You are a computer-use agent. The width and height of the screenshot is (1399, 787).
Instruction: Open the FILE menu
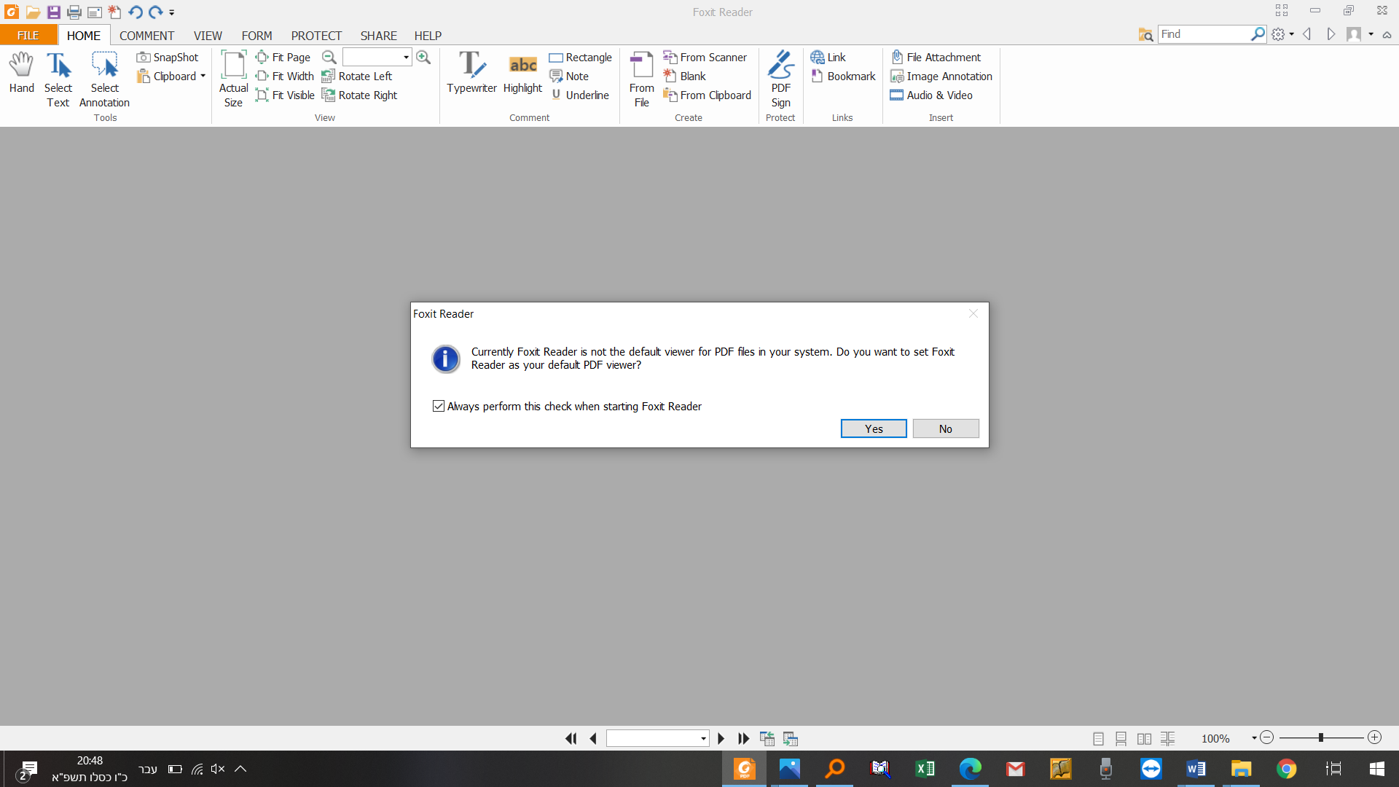(28, 35)
